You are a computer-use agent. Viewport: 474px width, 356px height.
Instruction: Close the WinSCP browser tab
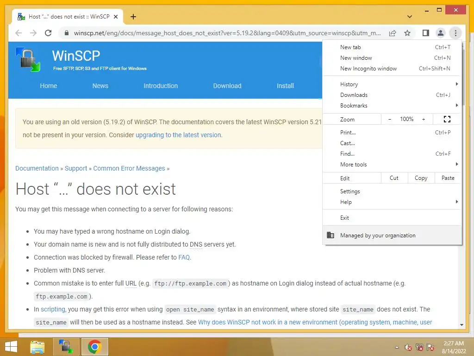point(115,17)
